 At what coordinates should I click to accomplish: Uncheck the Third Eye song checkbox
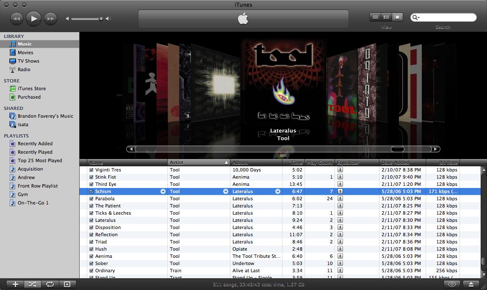click(x=91, y=184)
